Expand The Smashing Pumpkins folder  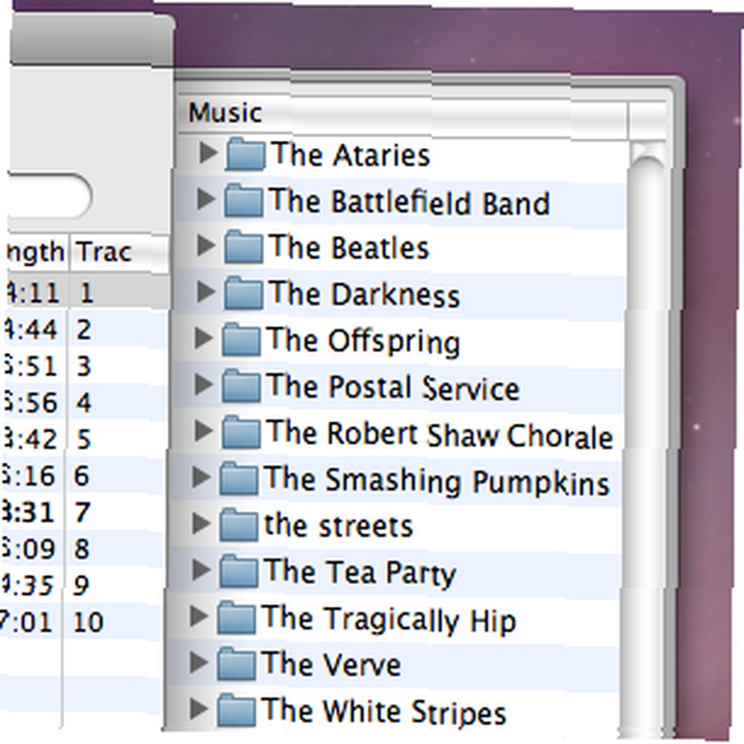202,477
